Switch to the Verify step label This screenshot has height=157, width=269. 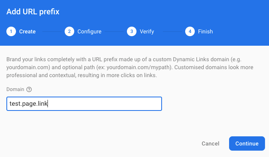[147, 32]
